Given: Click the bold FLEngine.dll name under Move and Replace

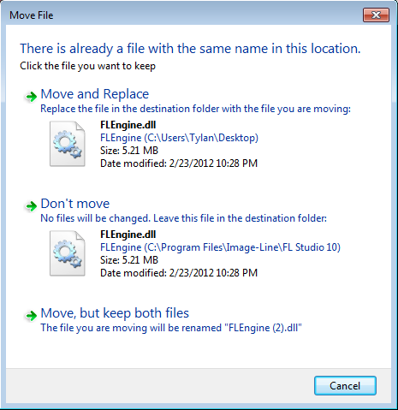Looking at the screenshot, I should click(x=128, y=125).
